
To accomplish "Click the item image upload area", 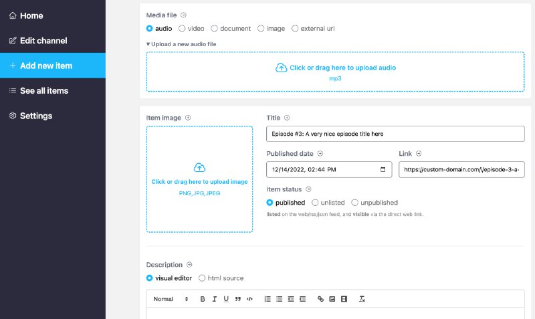I will 199,179.
